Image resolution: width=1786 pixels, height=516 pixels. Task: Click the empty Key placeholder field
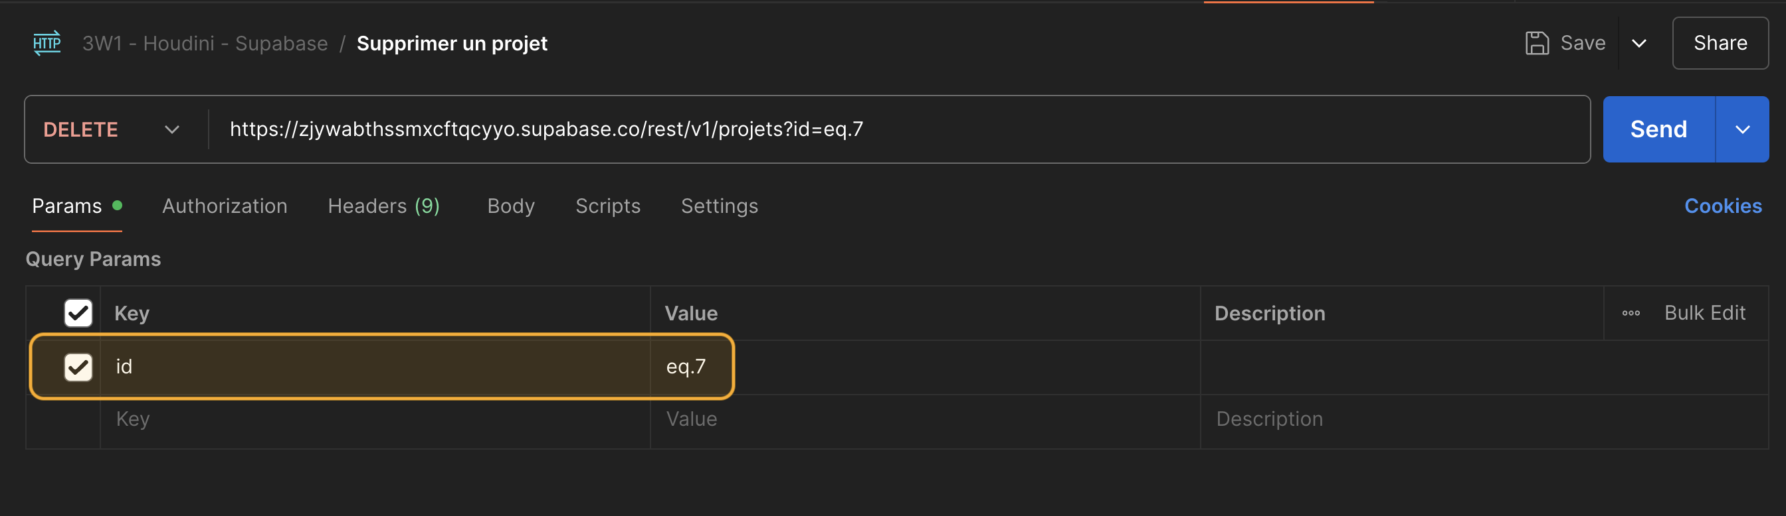coord(374,420)
